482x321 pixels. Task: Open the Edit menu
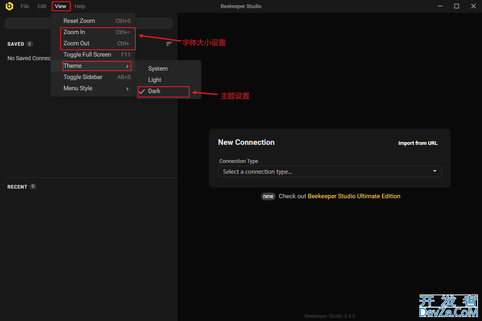pos(42,6)
